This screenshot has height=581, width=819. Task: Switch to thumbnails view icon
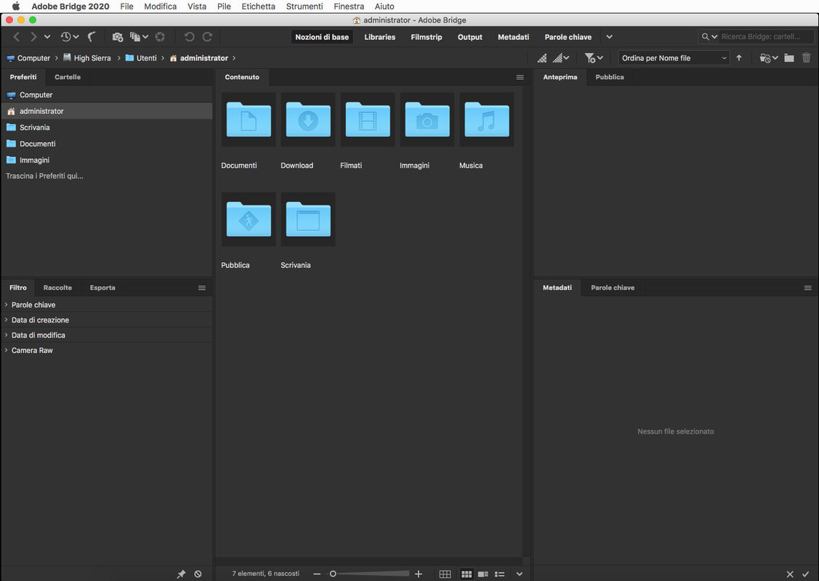(467, 574)
